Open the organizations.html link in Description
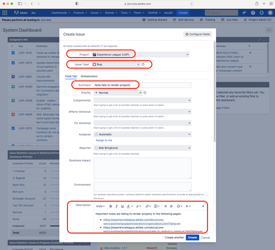 pos(142,222)
